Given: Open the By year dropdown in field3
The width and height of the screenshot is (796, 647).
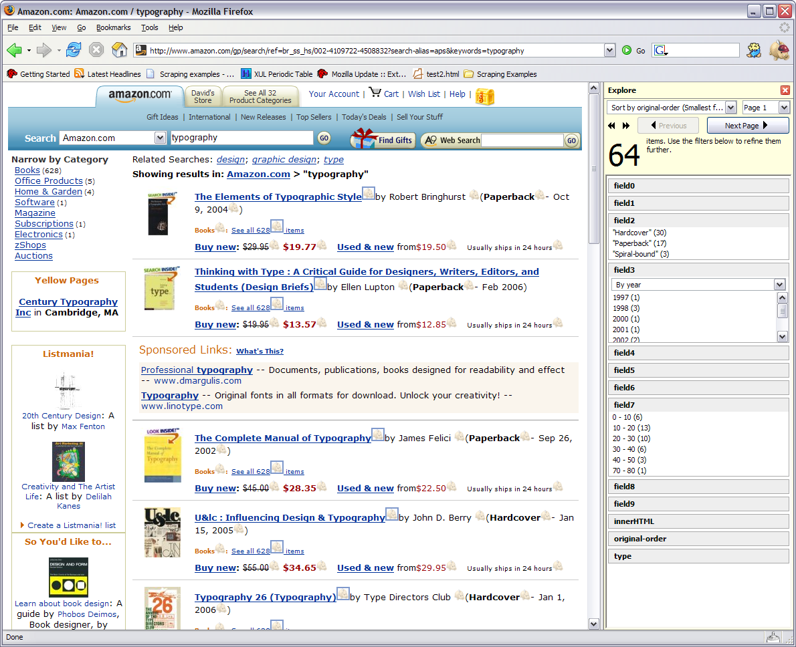Looking at the screenshot, I should tap(699, 285).
